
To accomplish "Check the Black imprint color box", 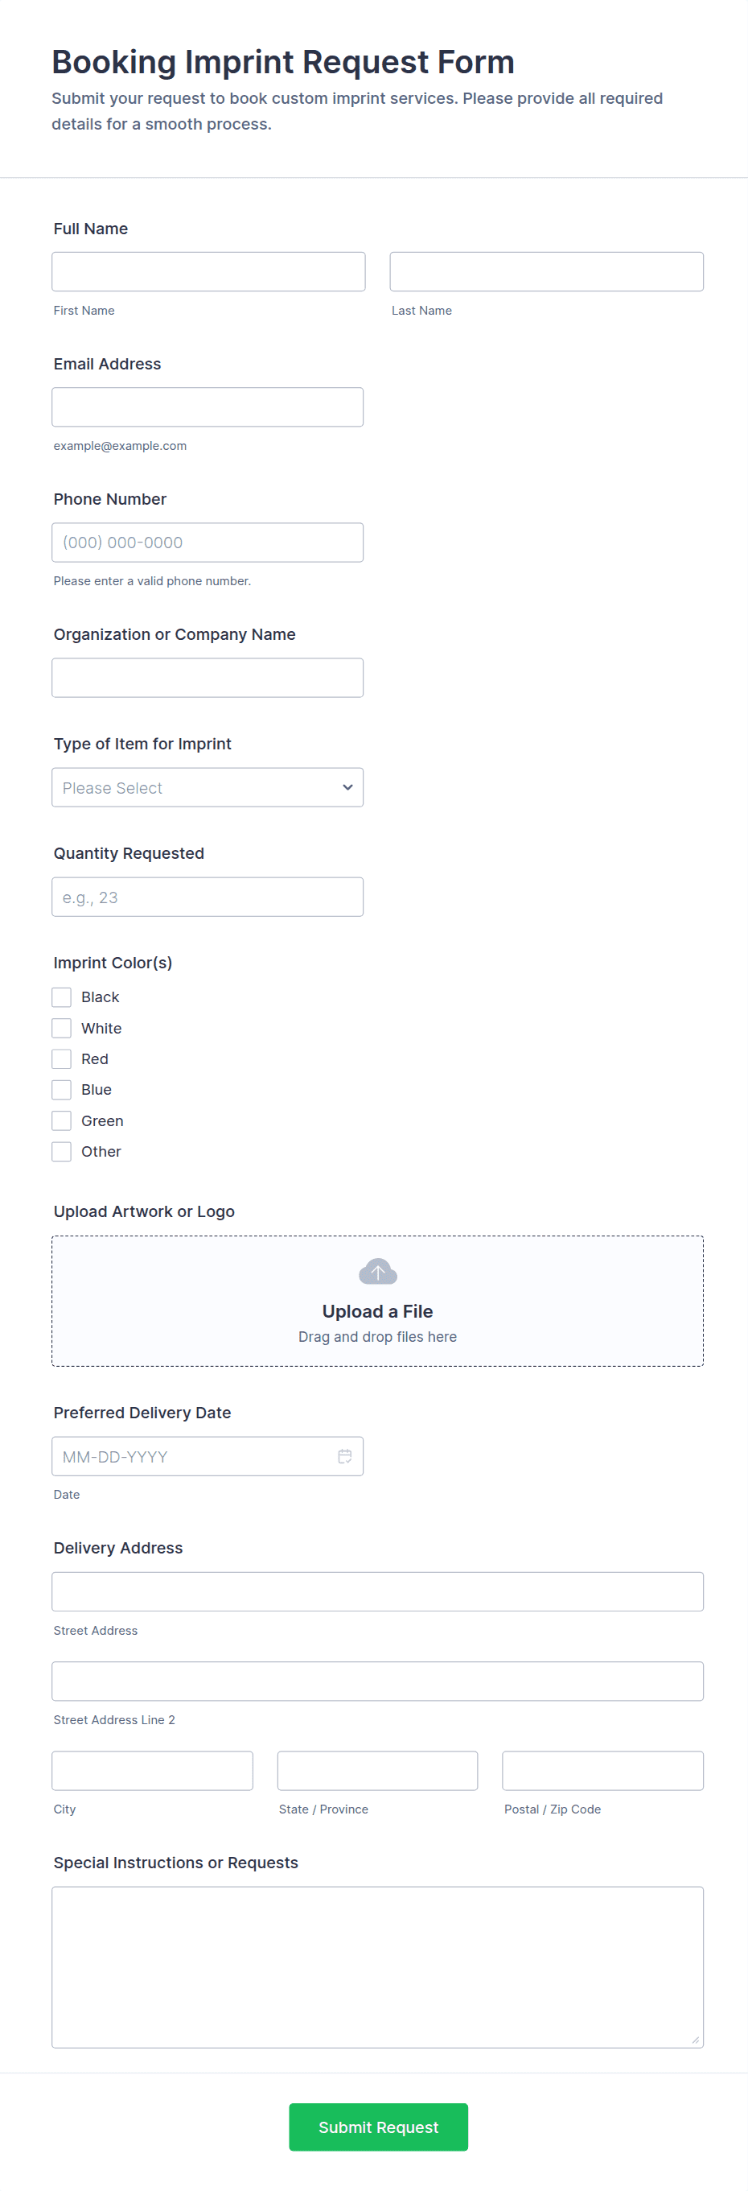I will tap(61, 996).
